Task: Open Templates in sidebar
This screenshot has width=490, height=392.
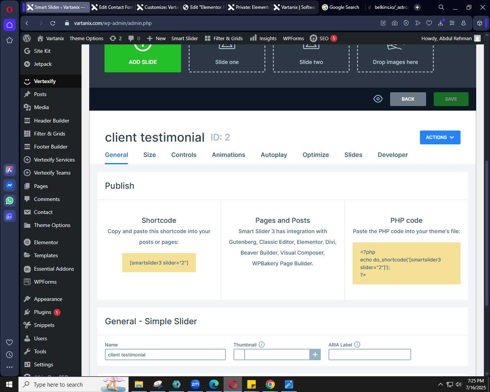Action: pos(51,255)
